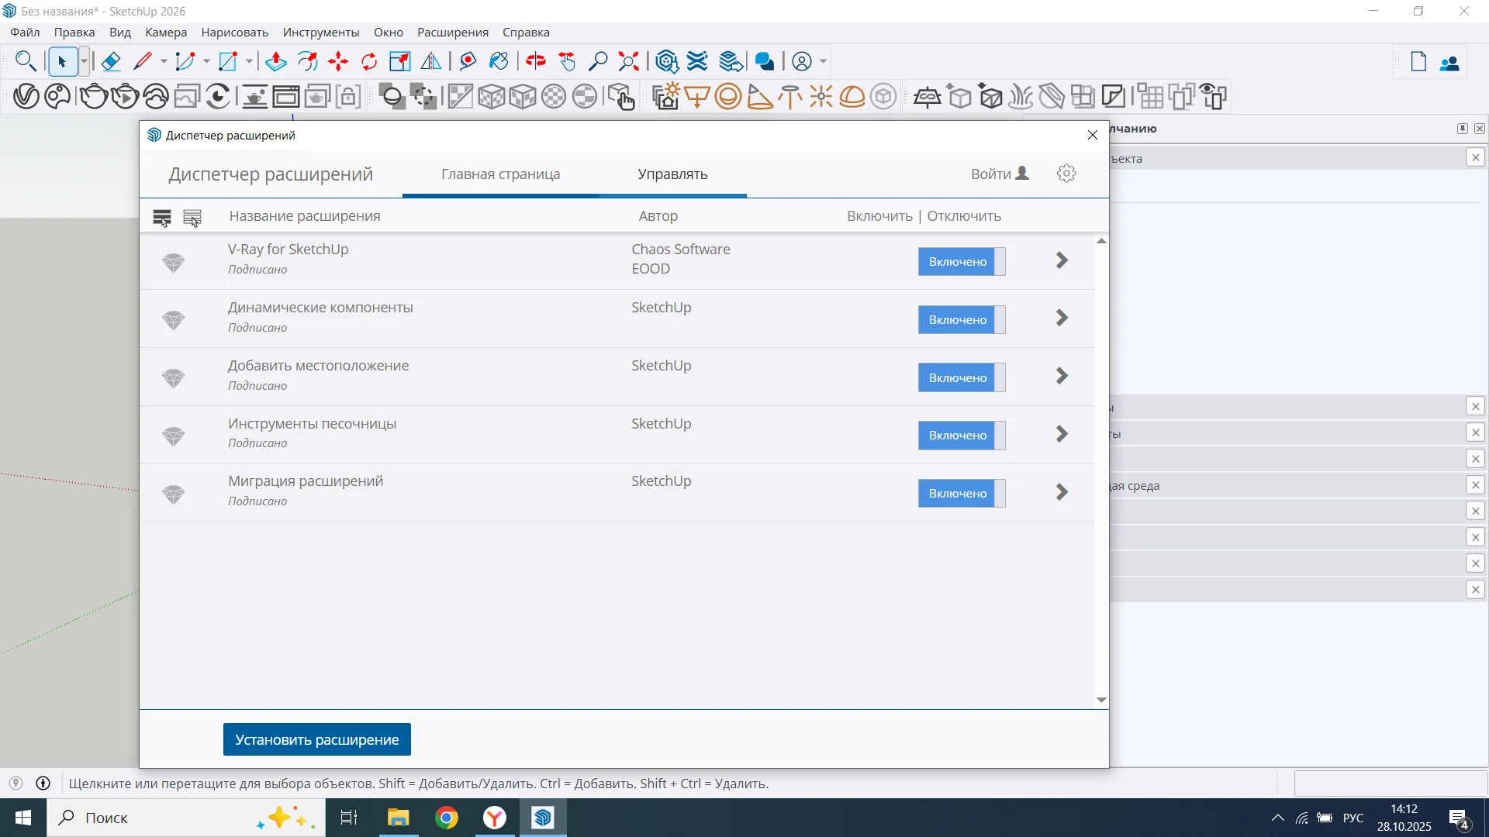This screenshot has width=1489, height=837.
Task: Open dropdown next to the pencil Line tool
Action: (163, 61)
